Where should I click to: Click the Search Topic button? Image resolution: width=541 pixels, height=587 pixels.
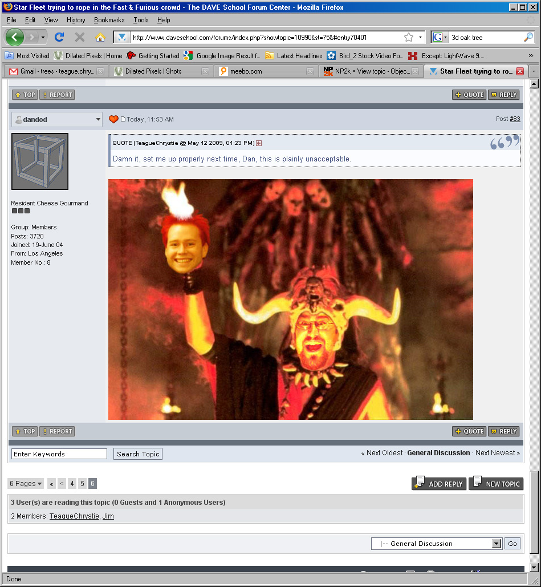point(138,454)
